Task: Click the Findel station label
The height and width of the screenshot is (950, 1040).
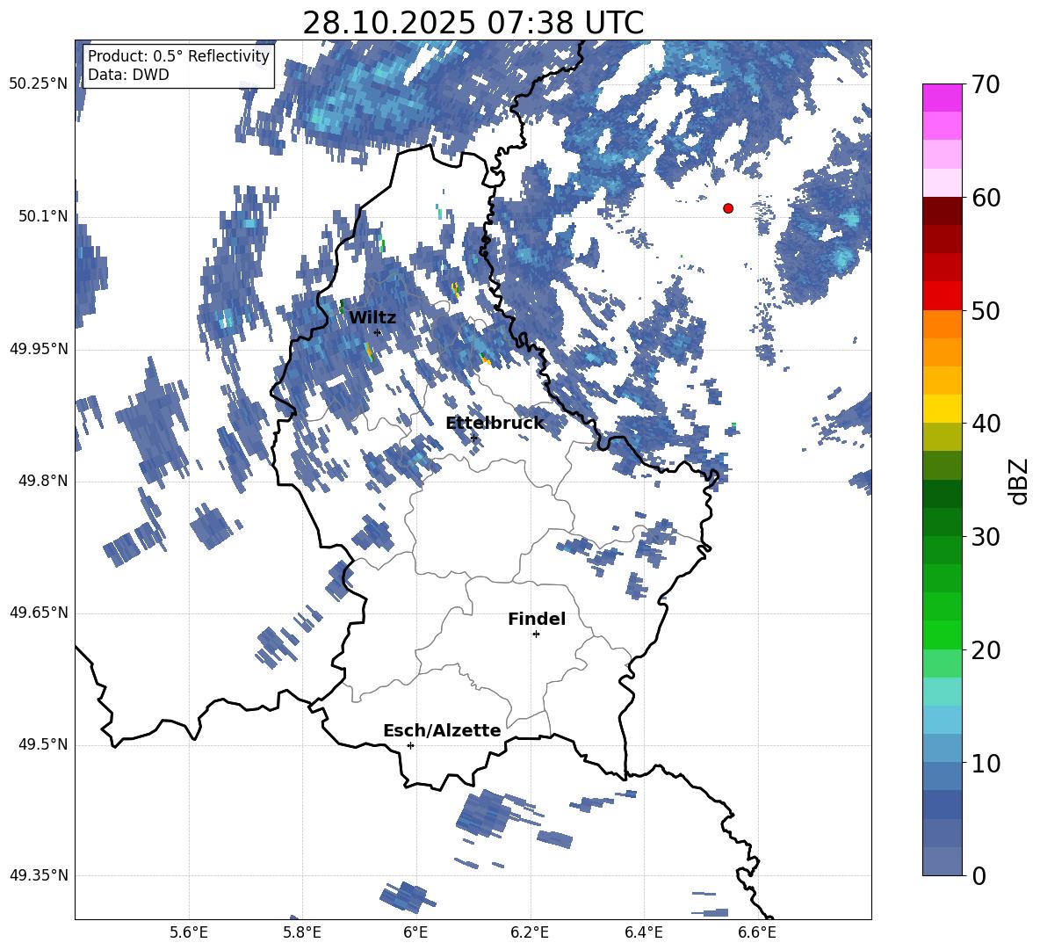Action: [537, 619]
